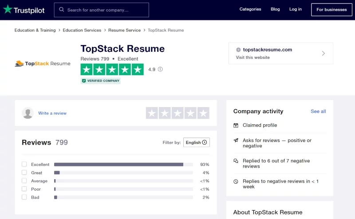Viewport: 355px width, 219px height.
Task: Rate one star in Write a review
Action: click(x=152, y=113)
